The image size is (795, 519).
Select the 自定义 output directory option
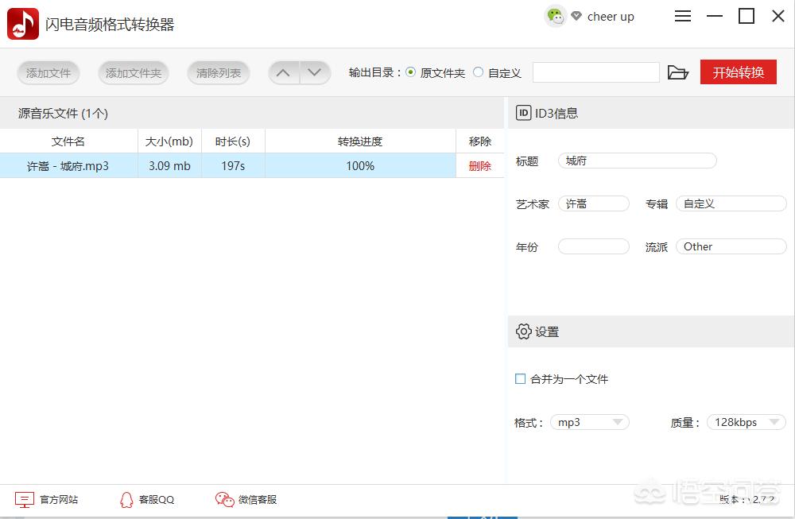[x=479, y=72]
